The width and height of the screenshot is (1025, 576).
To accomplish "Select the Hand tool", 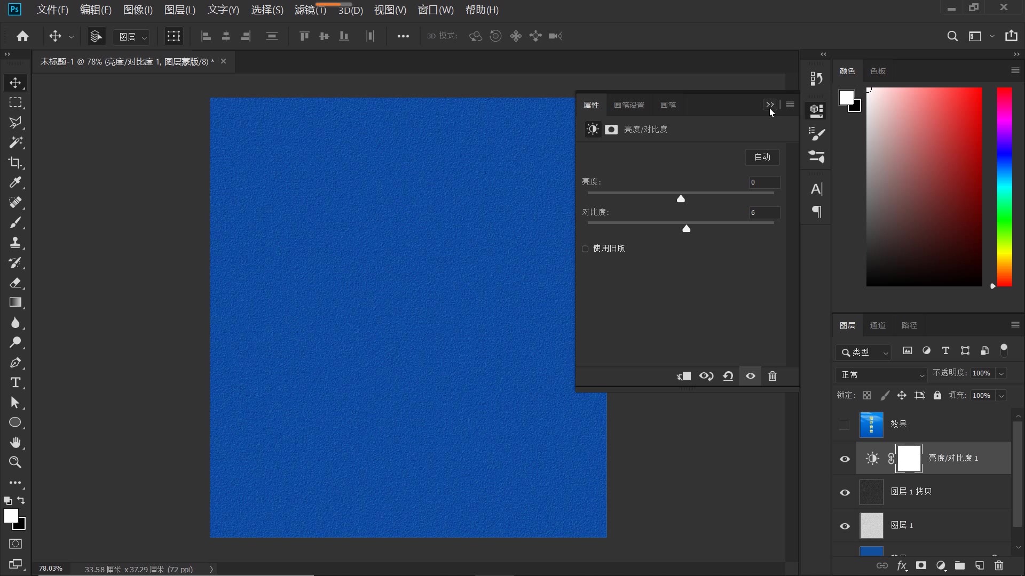I will tap(15, 442).
